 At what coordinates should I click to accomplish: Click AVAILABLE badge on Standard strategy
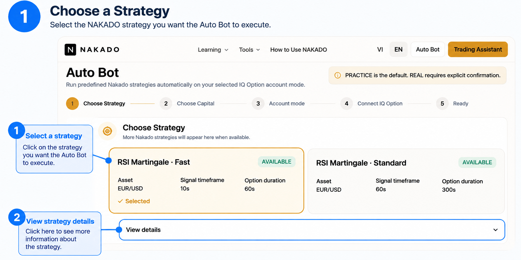click(477, 162)
